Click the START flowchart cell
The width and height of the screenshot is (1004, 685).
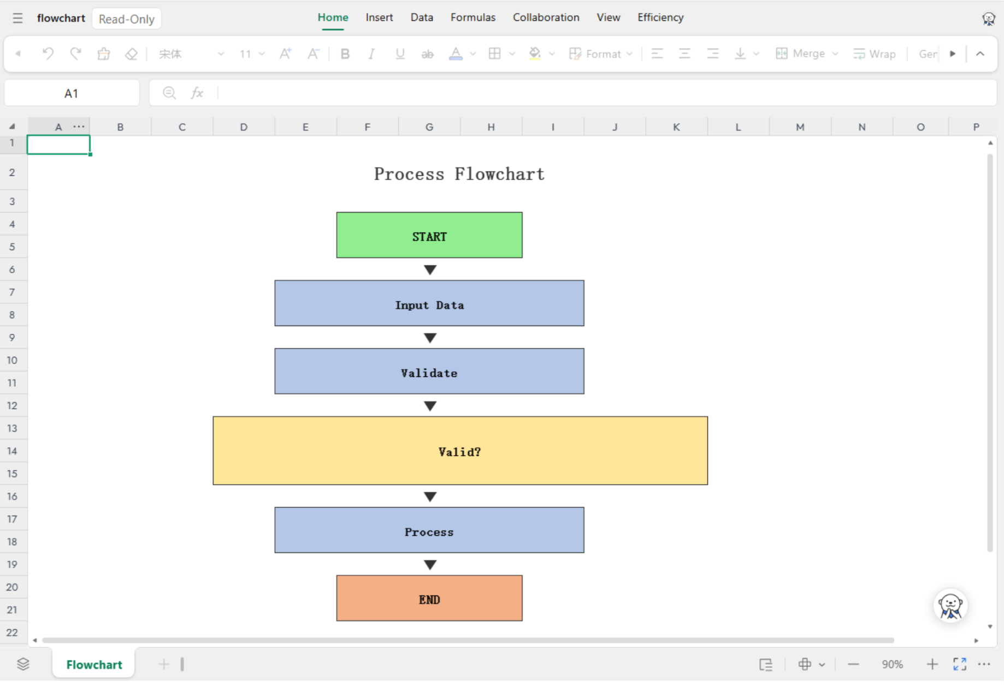[429, 235]
